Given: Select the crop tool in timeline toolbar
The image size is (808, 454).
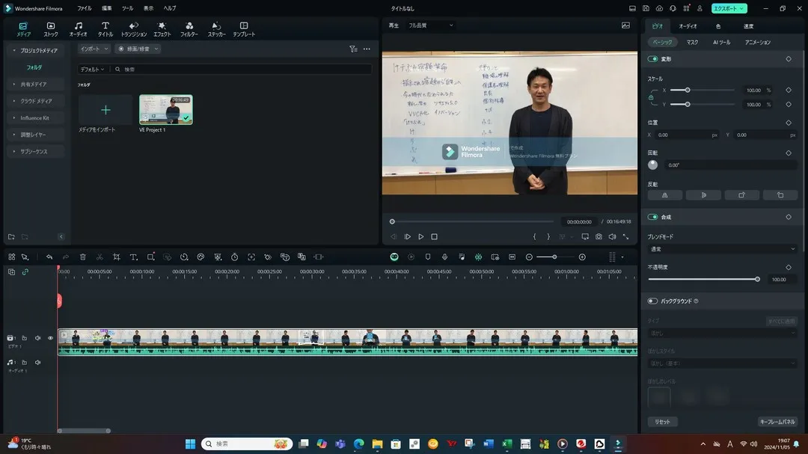Looking at the screenshot, I should (x=117, y=257).
